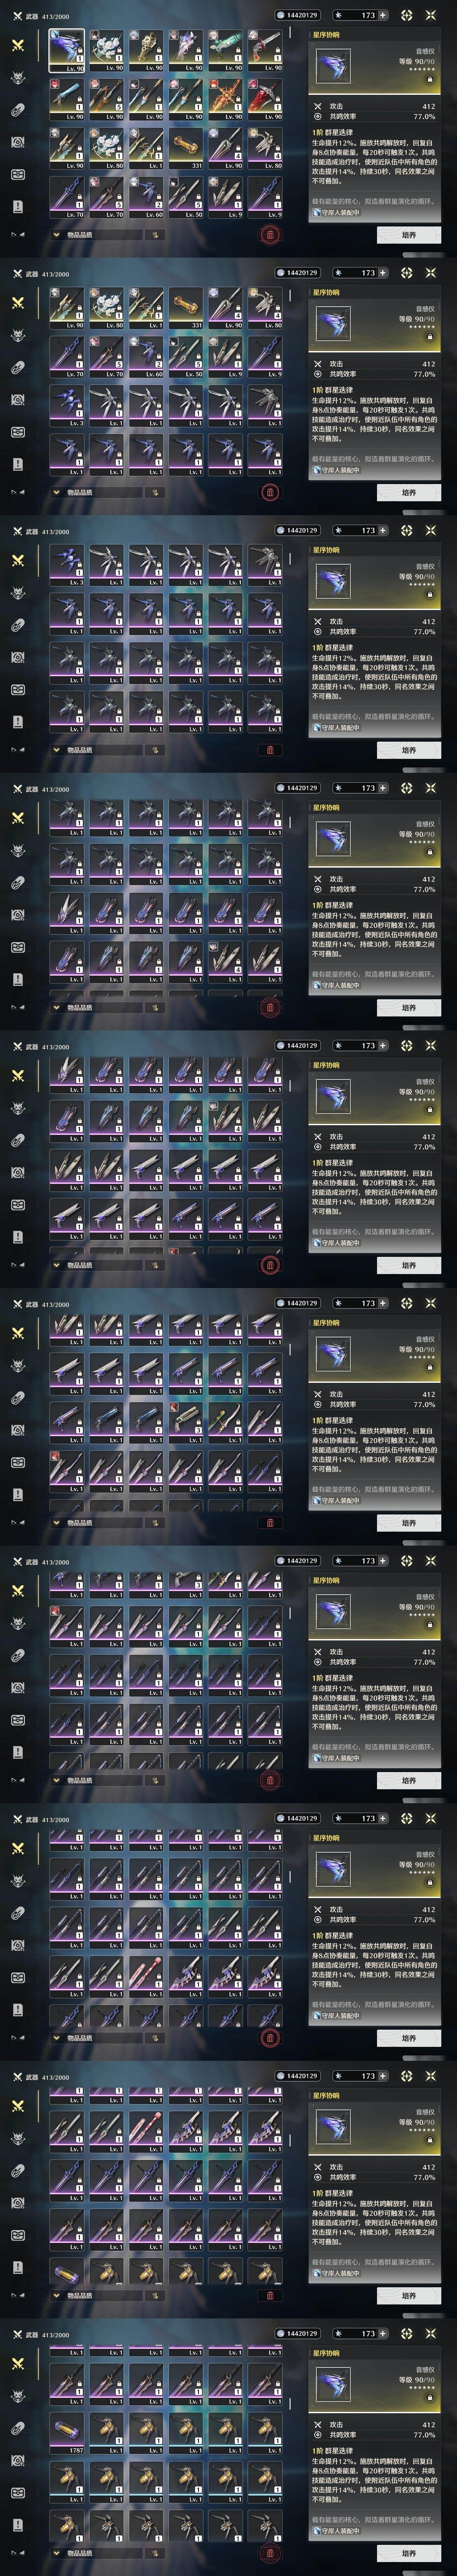Expand the small arrow at bottom of topmost sidebar

click(x=17, y=235)
